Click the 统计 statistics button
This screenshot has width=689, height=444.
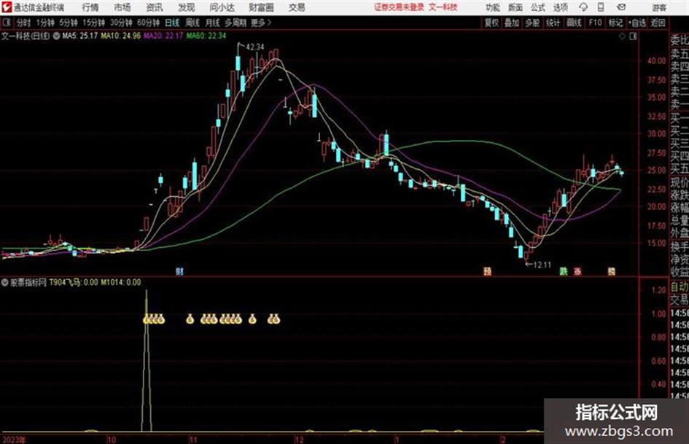pos(553,23)
